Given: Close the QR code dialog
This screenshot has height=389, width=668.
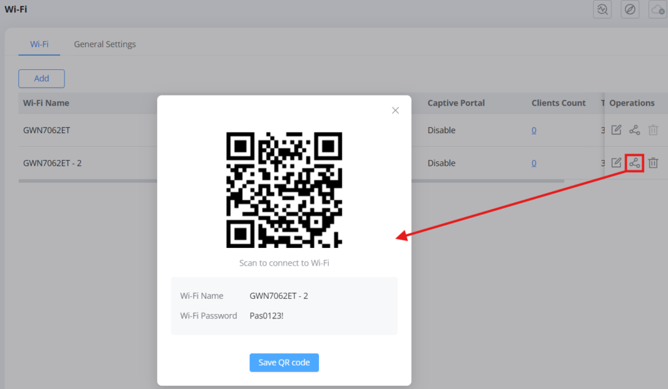Looking at the screenshot, I should (395, 110).
